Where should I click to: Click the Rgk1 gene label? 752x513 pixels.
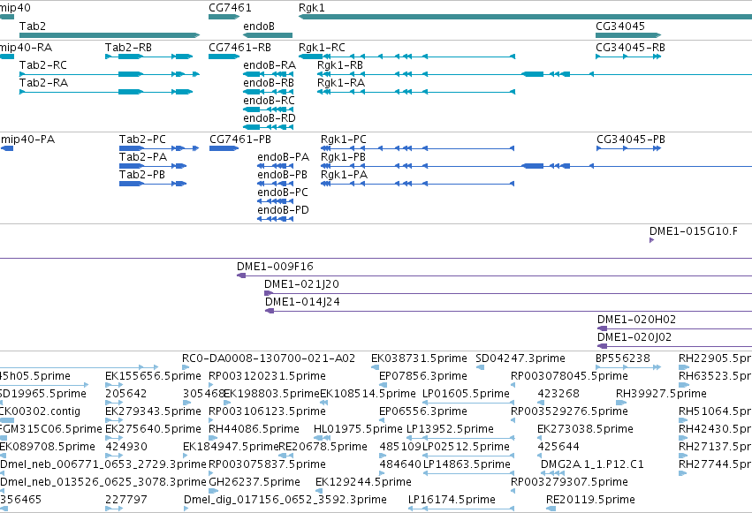(x=311, y=8)
